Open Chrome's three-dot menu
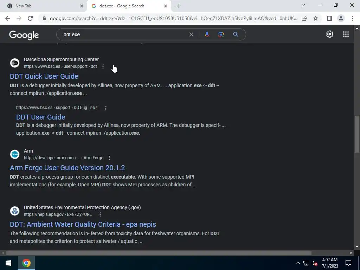This screenshot has width=360, height=270. (352, 18)
